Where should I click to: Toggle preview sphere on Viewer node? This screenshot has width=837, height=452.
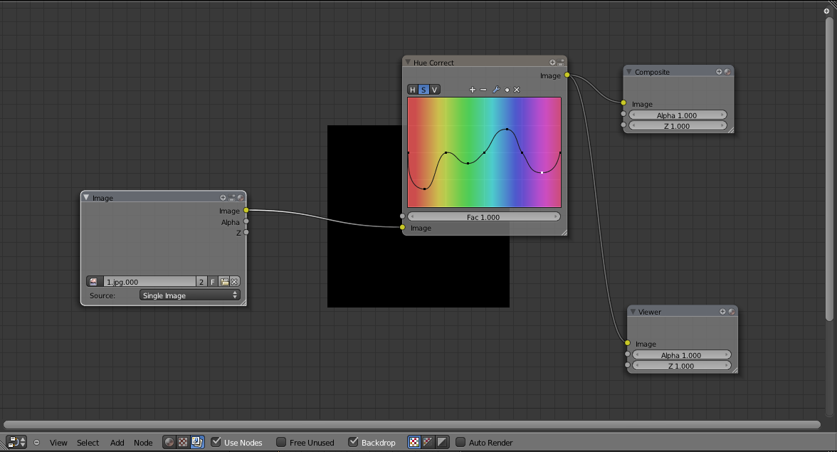coord(732,311)
